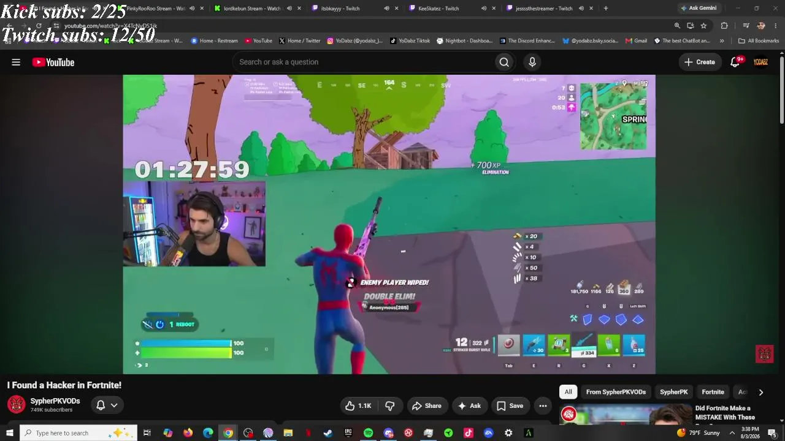This screenshot has height=441, width=785.
Task: Click the page vertical scrollbar
Action: click(x=781, y=89)
